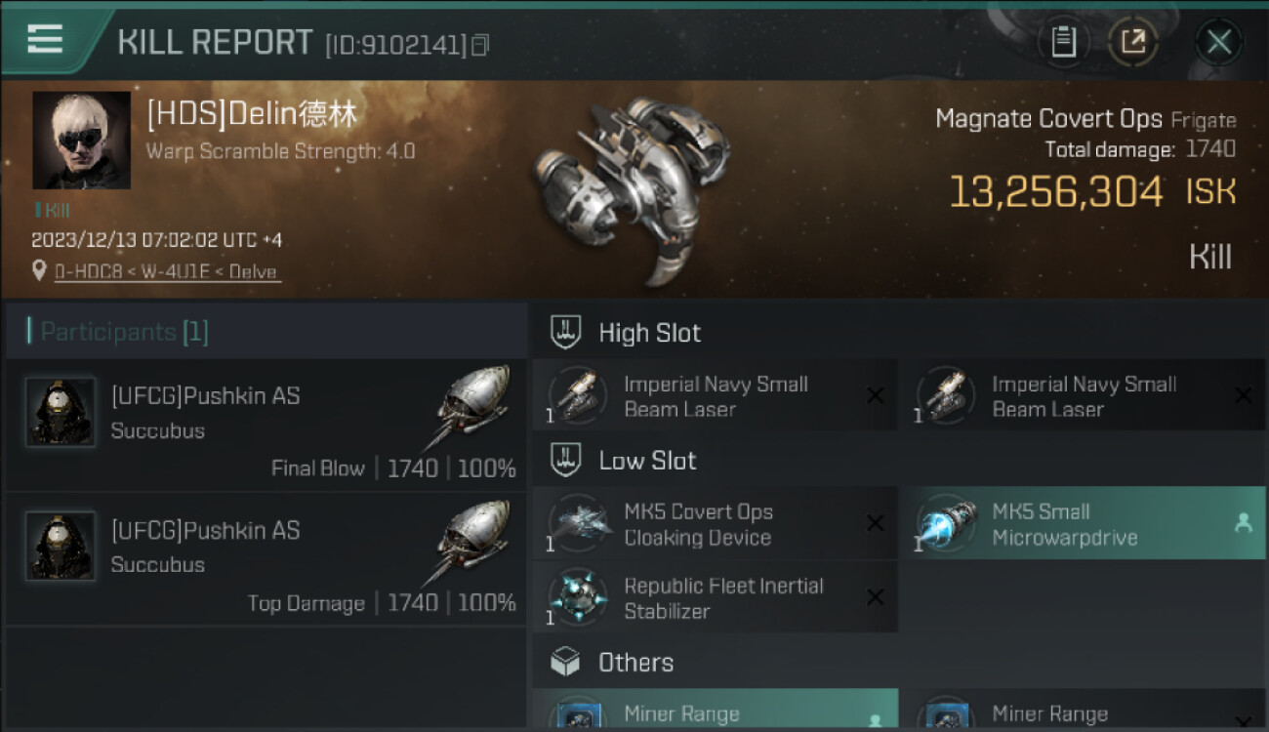
Task: Click the clipboard report icon
Action: point(1063,42)
